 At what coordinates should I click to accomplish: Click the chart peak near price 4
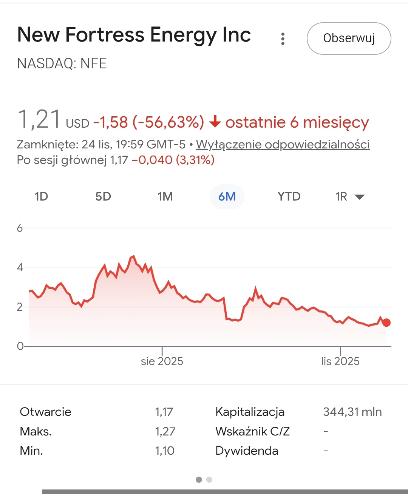[133, 256]
